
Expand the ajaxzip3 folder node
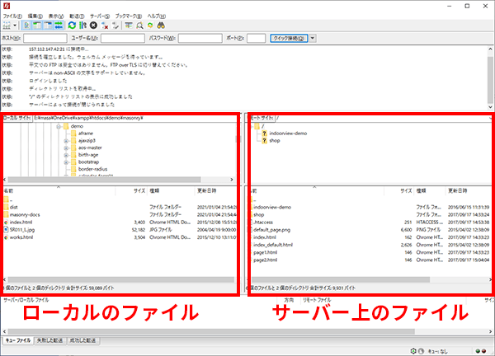66,141
